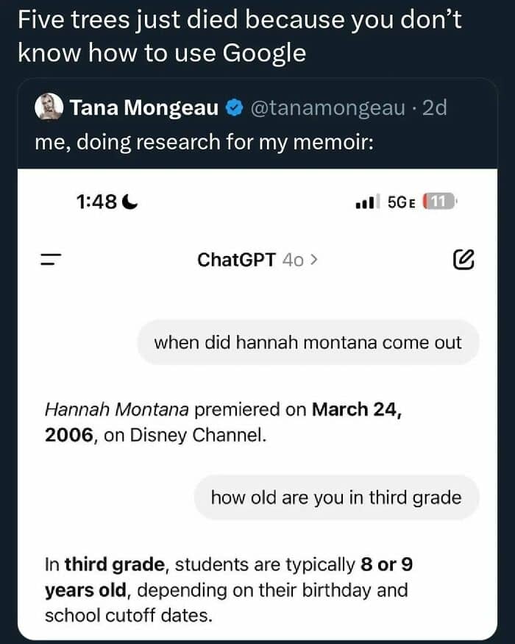
Task: Click Tana Mongeau's profile avatar
Action: coord(49,108)
